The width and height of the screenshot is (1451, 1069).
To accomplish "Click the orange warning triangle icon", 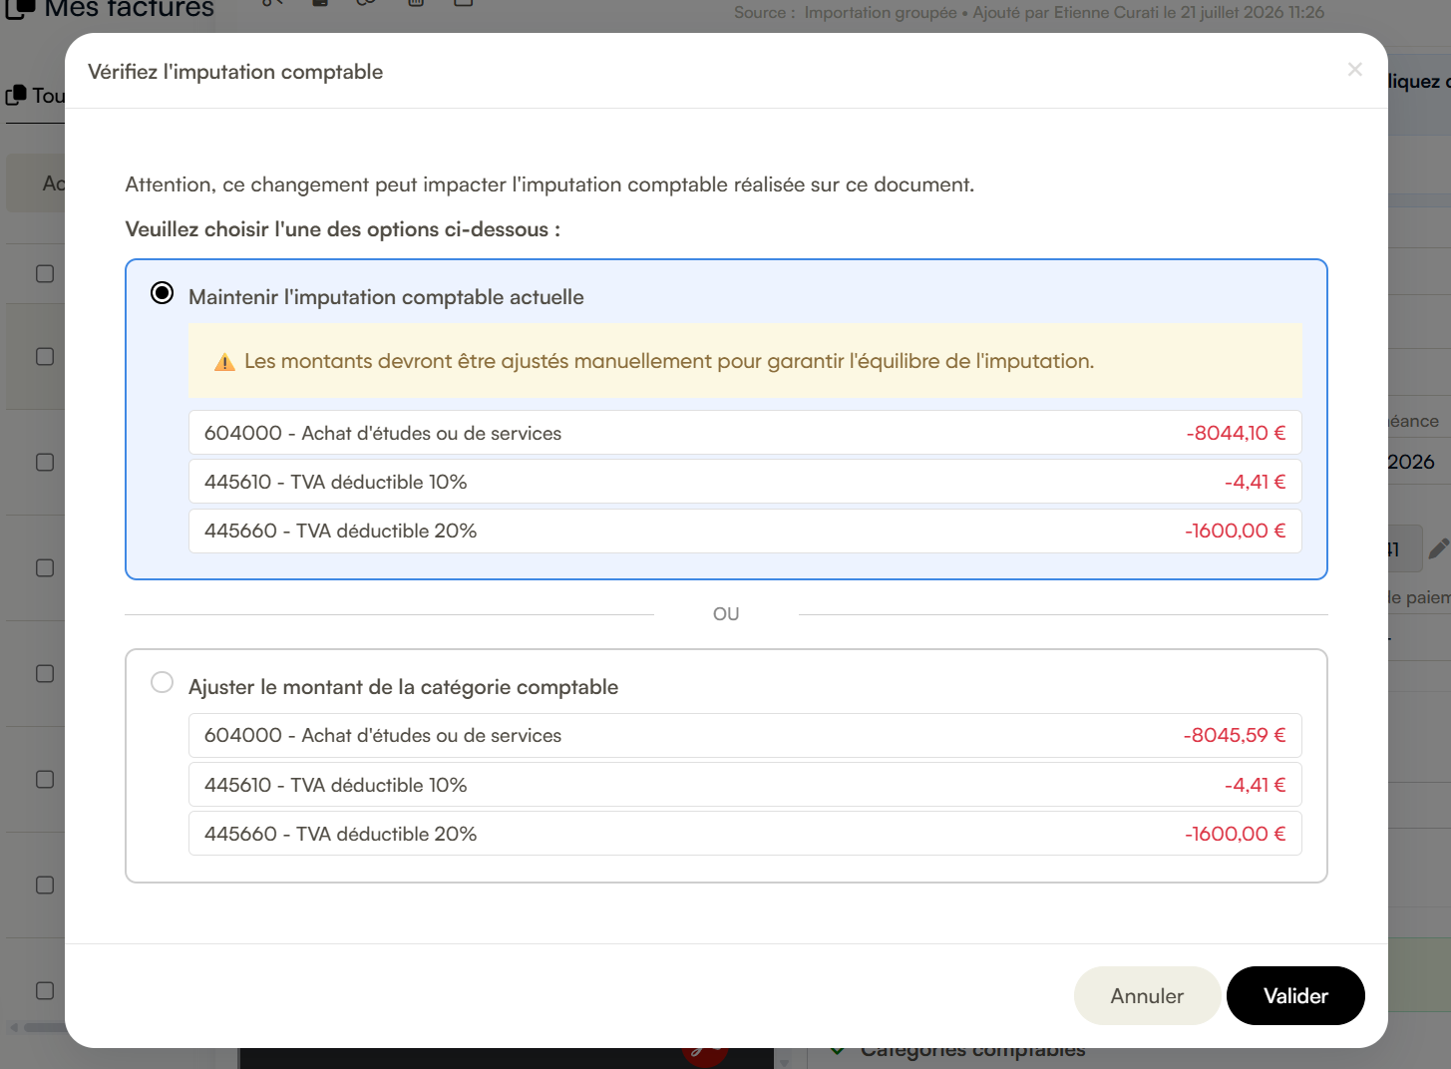I will click(x=225, y=362).
